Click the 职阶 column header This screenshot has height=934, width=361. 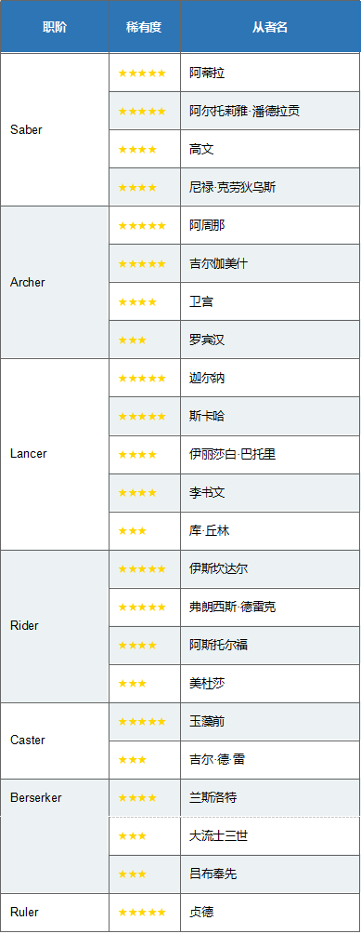tap(55, 27)
